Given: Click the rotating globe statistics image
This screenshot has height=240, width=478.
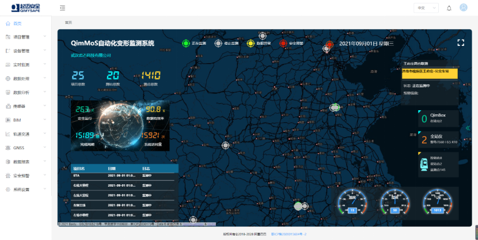Looking at the screenshot, I should [120, 126].
